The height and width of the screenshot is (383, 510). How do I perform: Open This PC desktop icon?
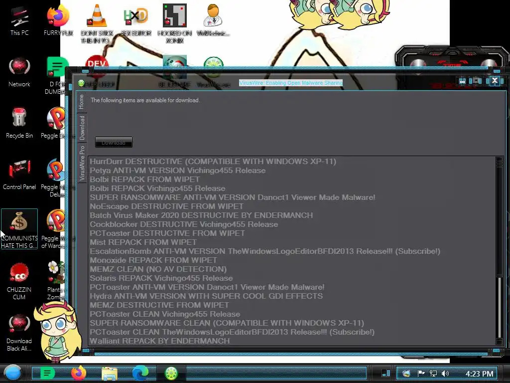click(19, 20)
